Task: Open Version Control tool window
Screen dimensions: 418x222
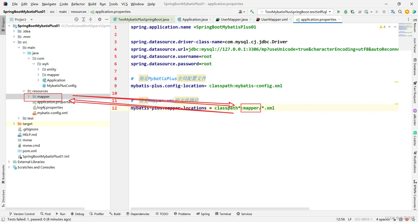Action: click(x=22, y=214)
